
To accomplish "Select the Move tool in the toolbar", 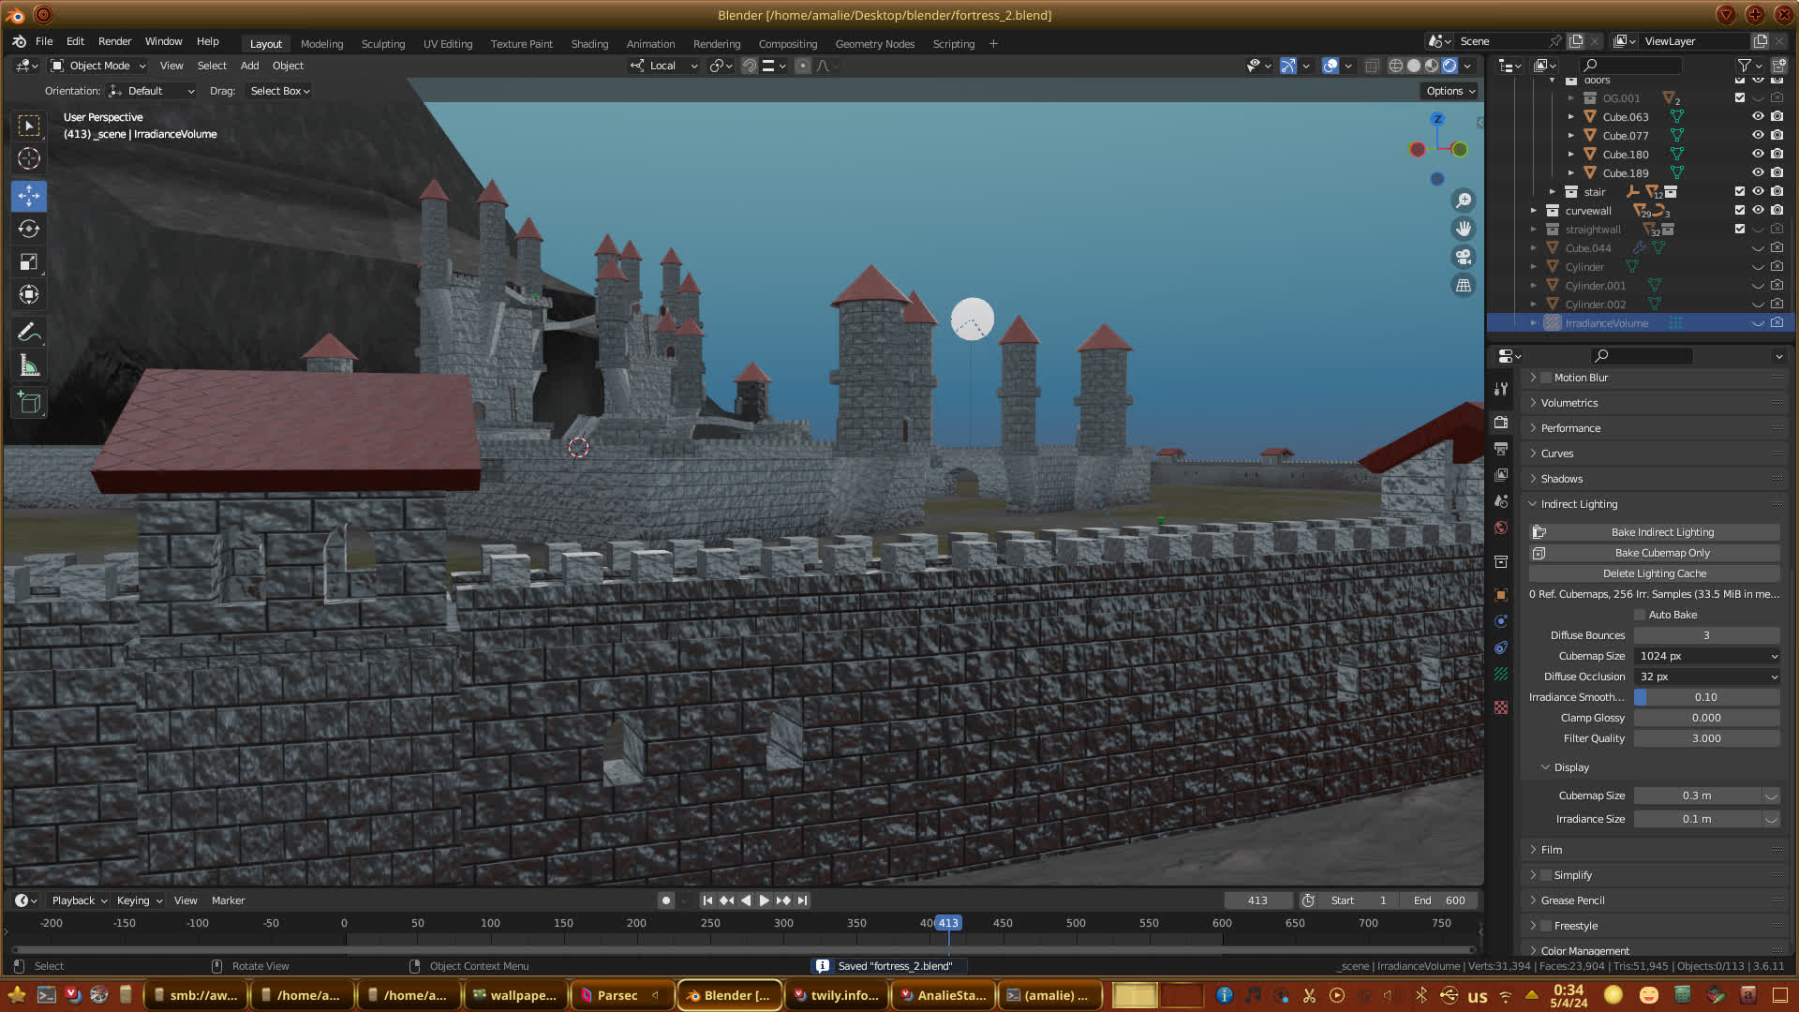I will [29, 196].
